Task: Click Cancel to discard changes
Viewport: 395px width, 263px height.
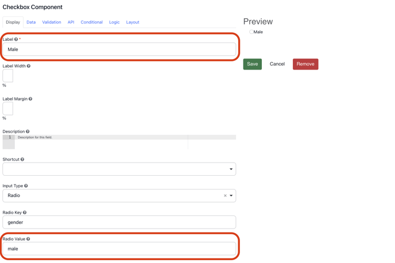Action: [x=277, y=64]
